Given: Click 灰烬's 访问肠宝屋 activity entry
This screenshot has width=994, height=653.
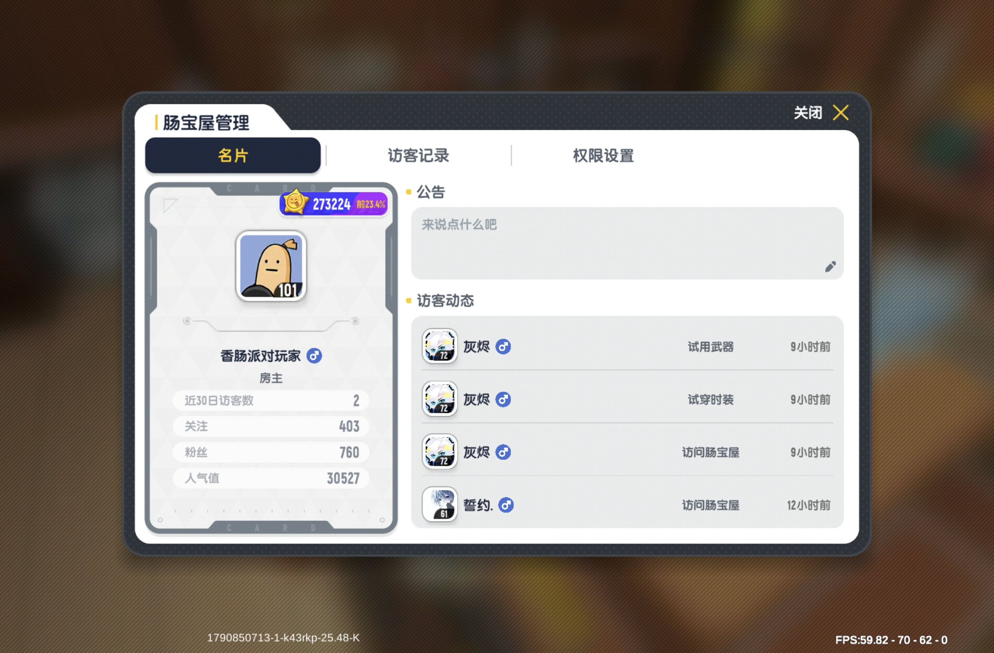Looking at the screenshot, I should (x=627, y=452).
